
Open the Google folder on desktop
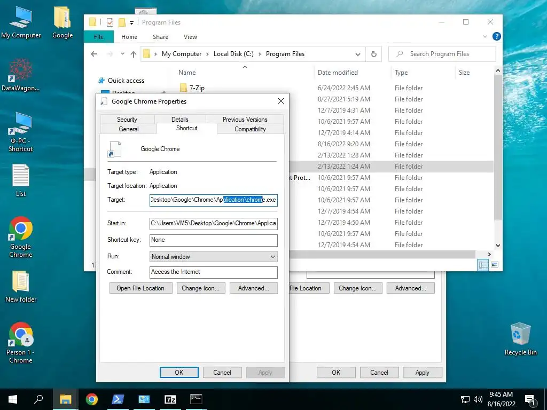(62, 21)
